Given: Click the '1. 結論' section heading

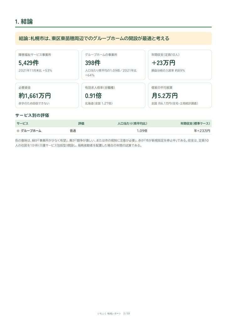Looking at the screenshot, I should point(24,22).
